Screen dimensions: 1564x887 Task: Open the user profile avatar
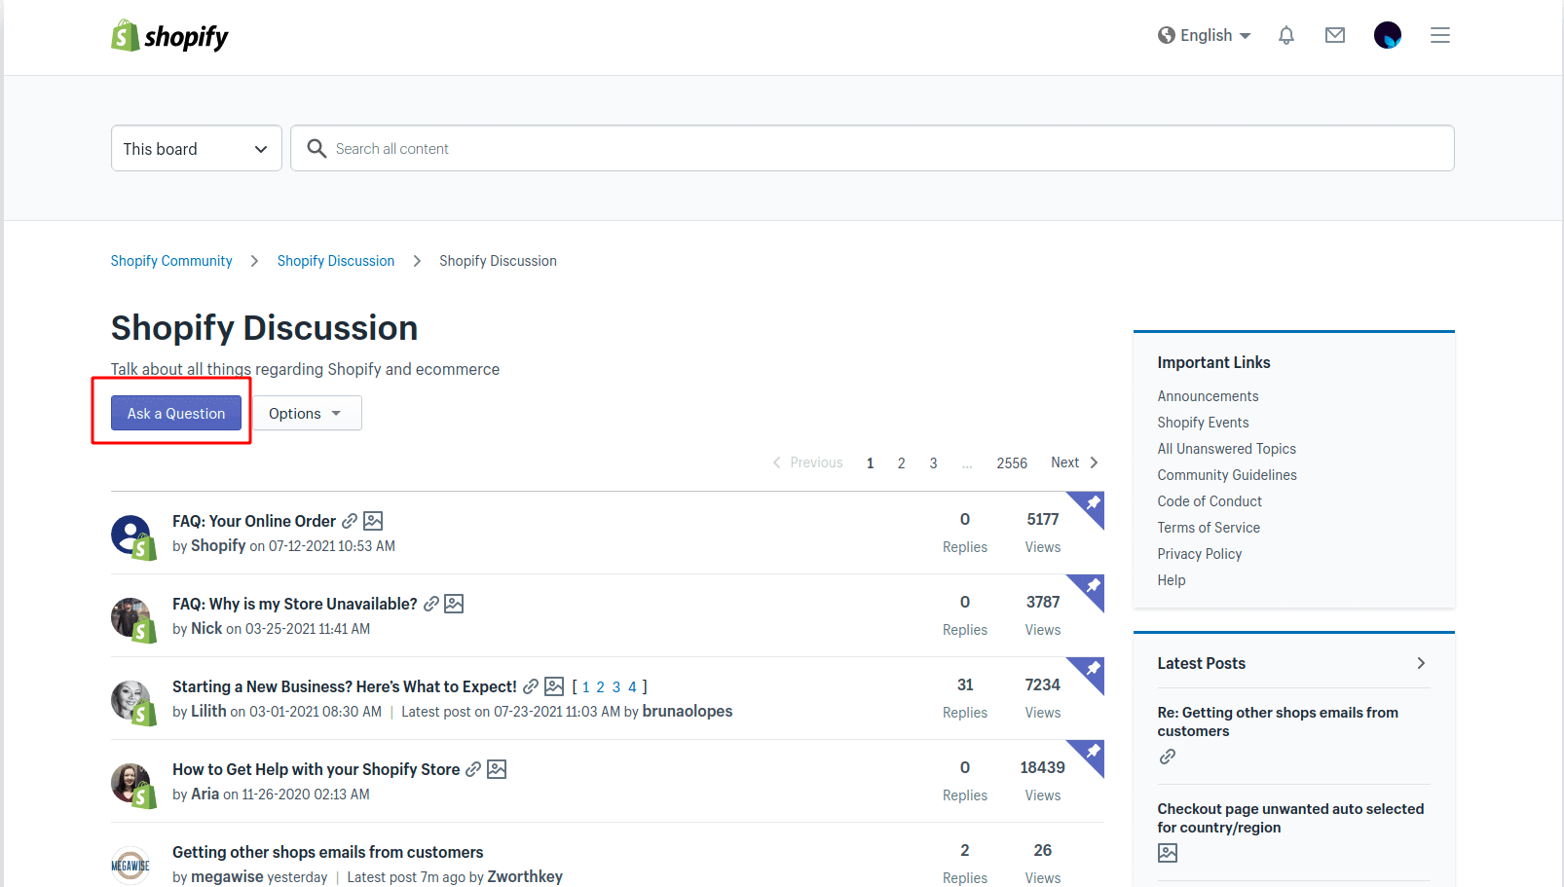click(1387, 36)
